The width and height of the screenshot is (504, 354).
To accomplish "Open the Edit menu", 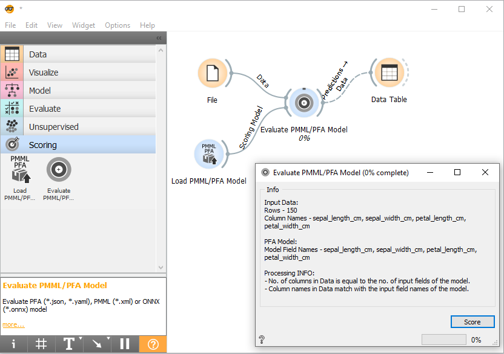I will (x=31, y=25).
